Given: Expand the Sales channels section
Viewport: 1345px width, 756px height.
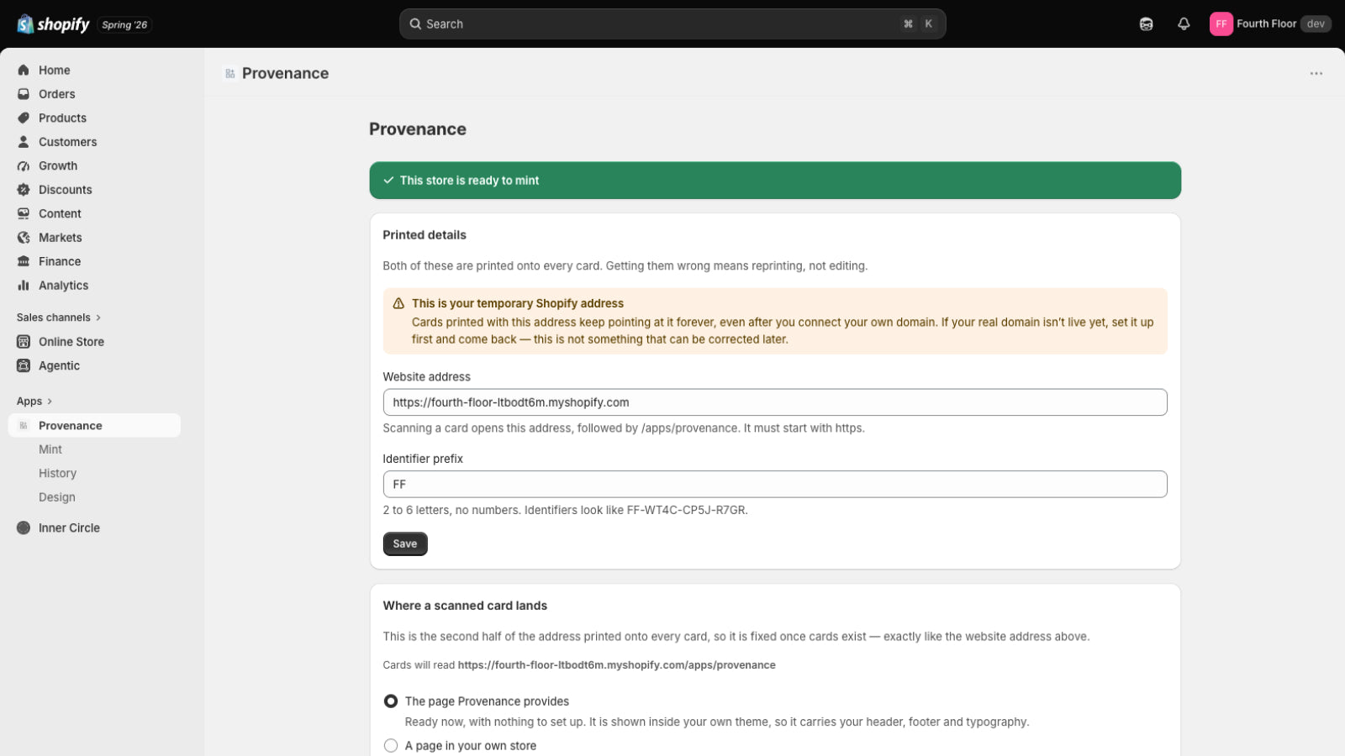Looking at the screenshot, I should point(59,318).
